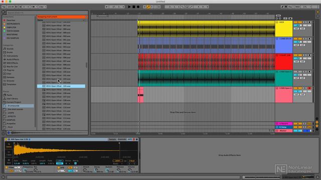This screenshot has height=180, width=321.
Task: Toggle the Info View at bottom left
Action: click(x=3, y=177)
